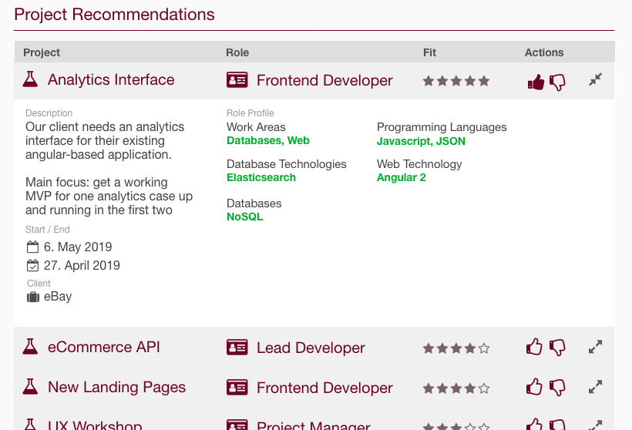632x430 pixels.
Task: Open the Analytics Interface project title
Action: pos(111,80)
